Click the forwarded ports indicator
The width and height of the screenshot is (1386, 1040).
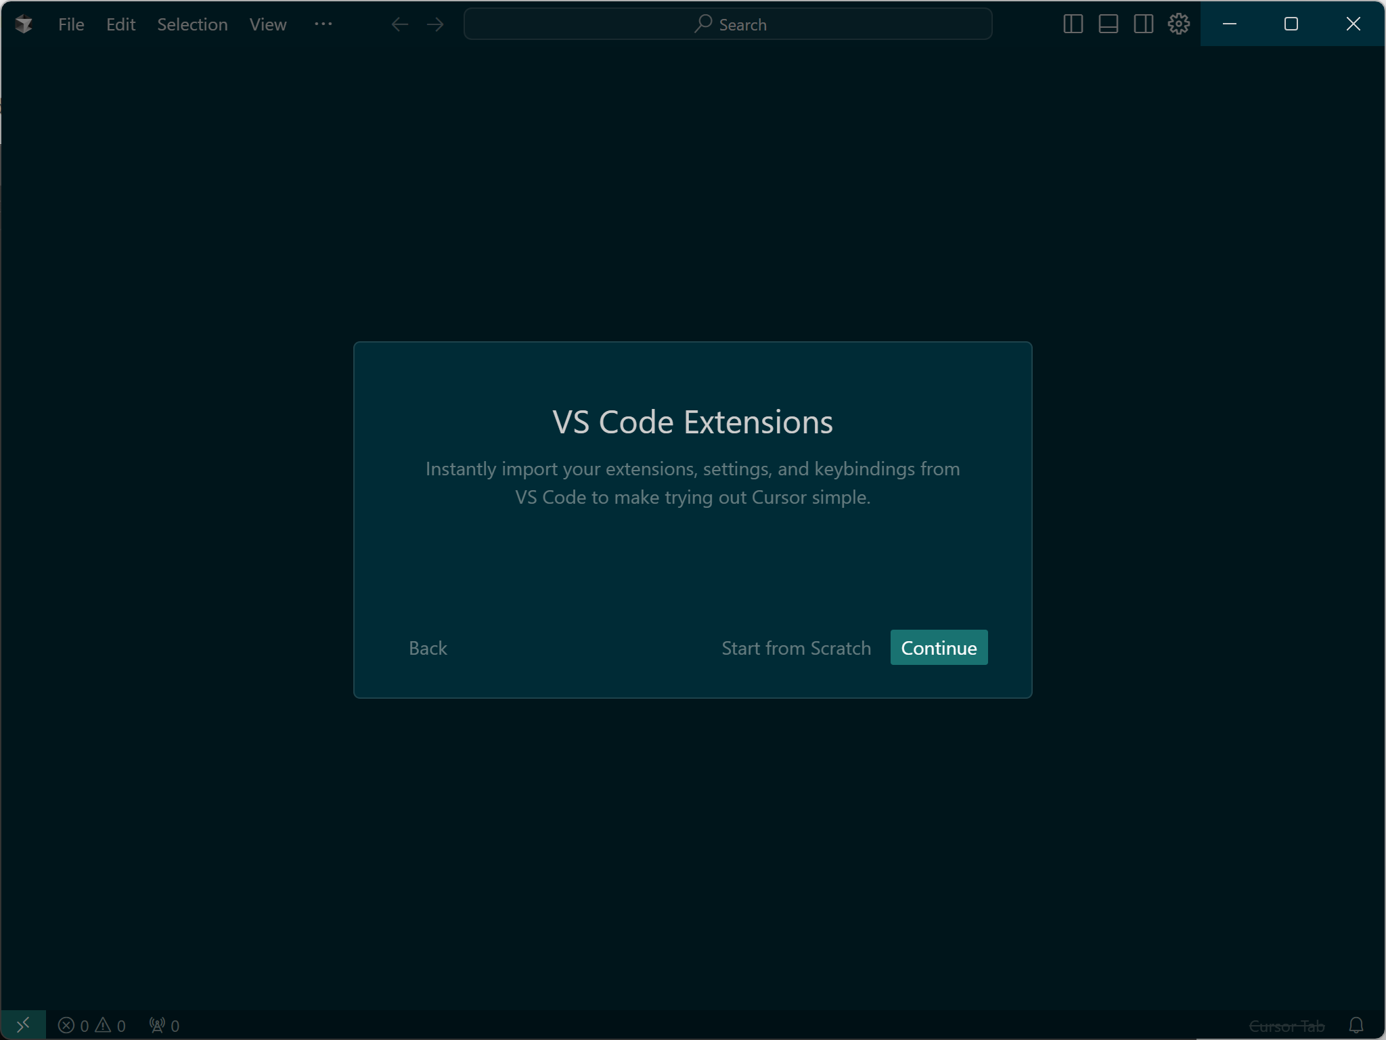click(164, 1026)
